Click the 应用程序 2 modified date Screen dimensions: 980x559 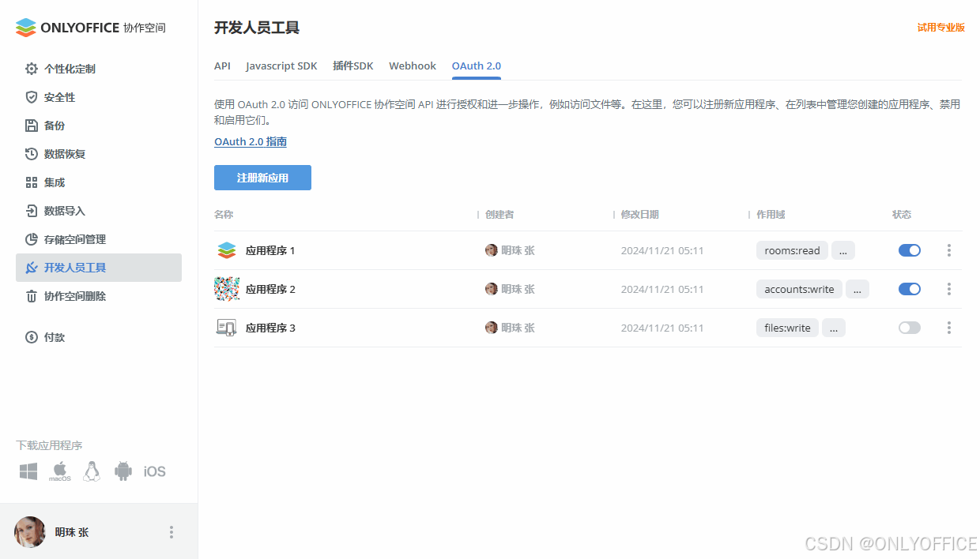click(662, 289)
